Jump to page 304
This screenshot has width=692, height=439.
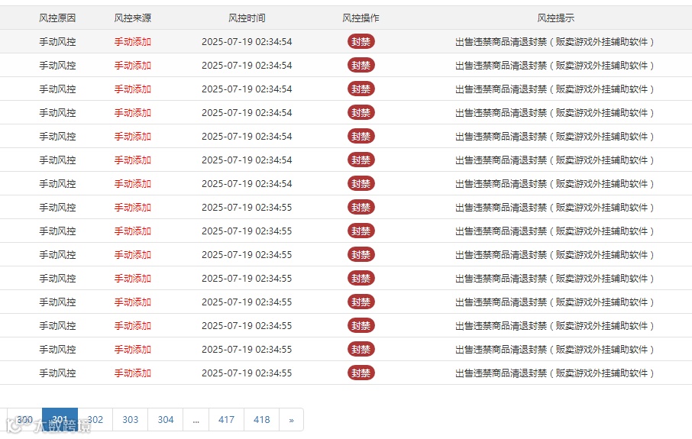[x=166, y=419]
